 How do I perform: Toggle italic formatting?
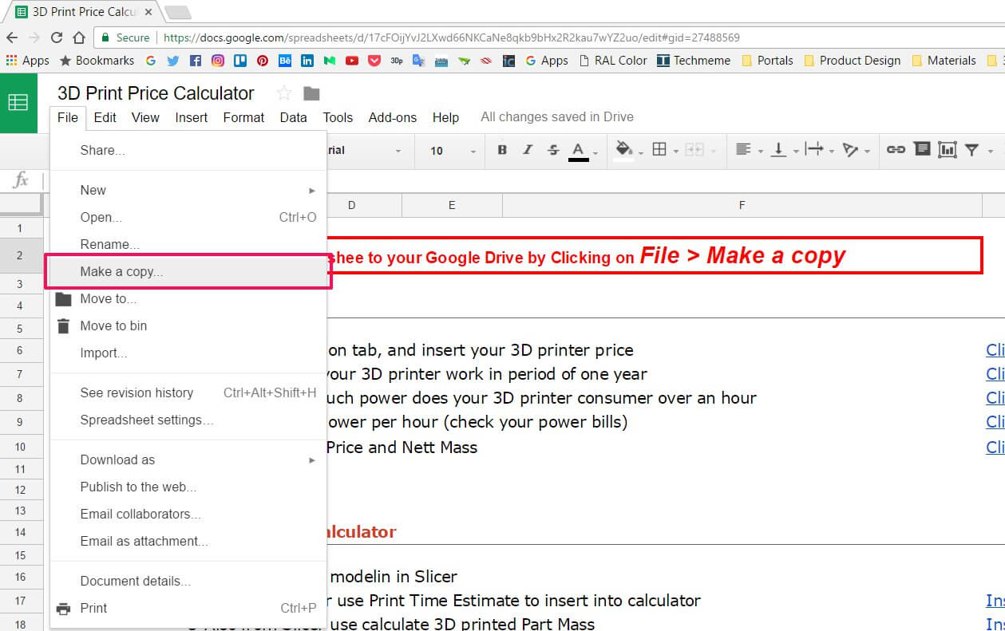click(x=527, y=150)
